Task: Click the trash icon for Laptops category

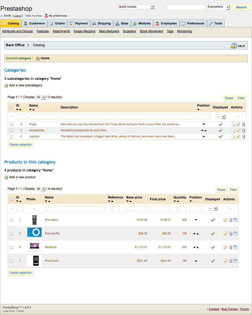Action: click(x=243, y=136)
